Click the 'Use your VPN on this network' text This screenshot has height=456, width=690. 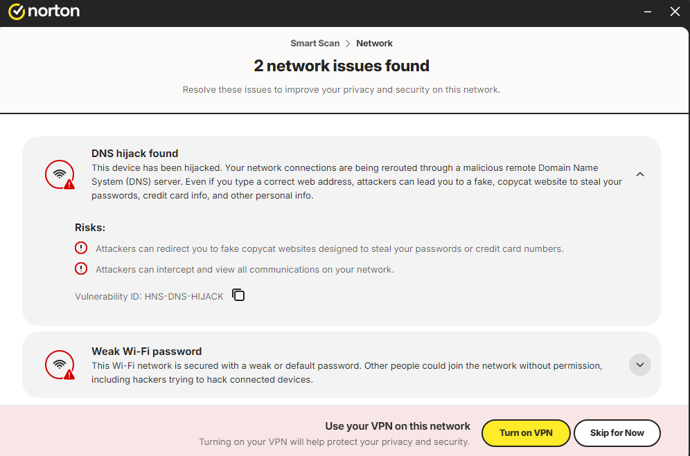click(x=398, y=426)
